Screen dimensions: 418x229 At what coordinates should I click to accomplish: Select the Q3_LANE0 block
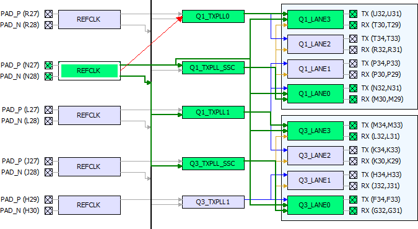(x=315, y=205)
